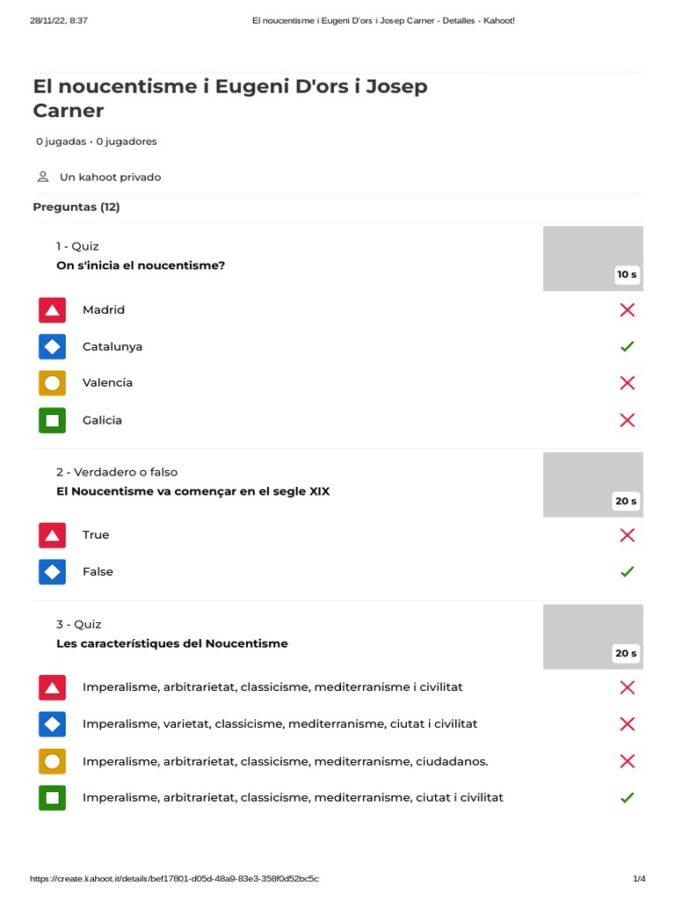This screenshot has width=675, height=900.
Task: Click the red X beside the True answer
Action: [x=627, y=534]
